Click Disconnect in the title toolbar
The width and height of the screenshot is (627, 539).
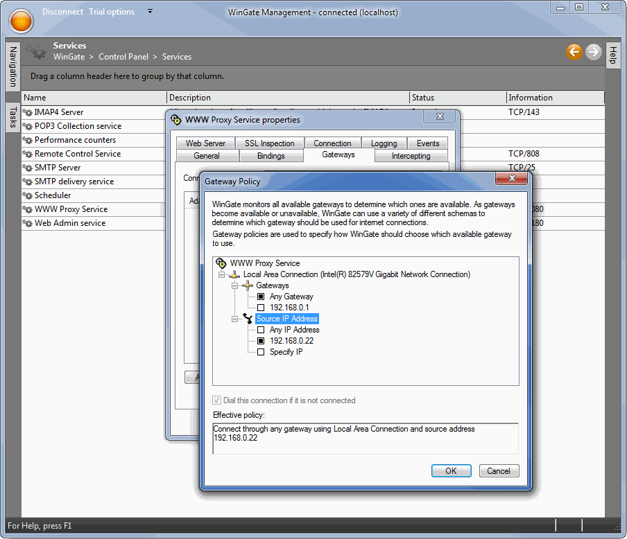[x=63, y=12]
